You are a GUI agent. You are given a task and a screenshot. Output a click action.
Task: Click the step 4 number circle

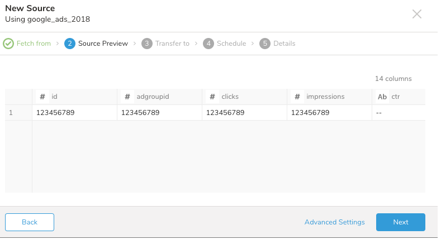[x=208, y=44]
